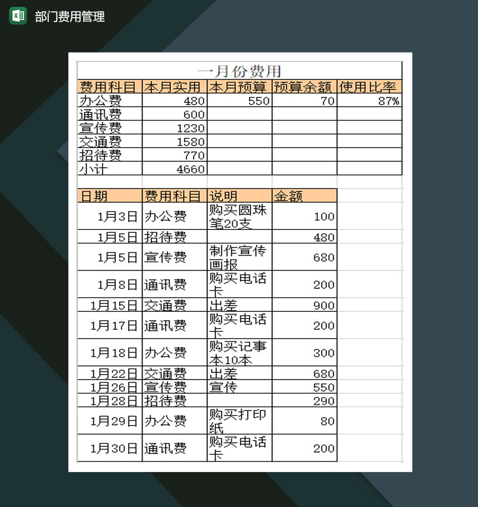
Task: Select the 本月实用 header cell
Action: point(174,86)
